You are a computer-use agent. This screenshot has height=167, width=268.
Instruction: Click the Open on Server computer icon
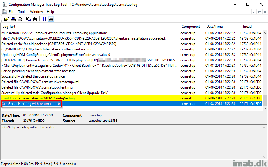point(13,19)
